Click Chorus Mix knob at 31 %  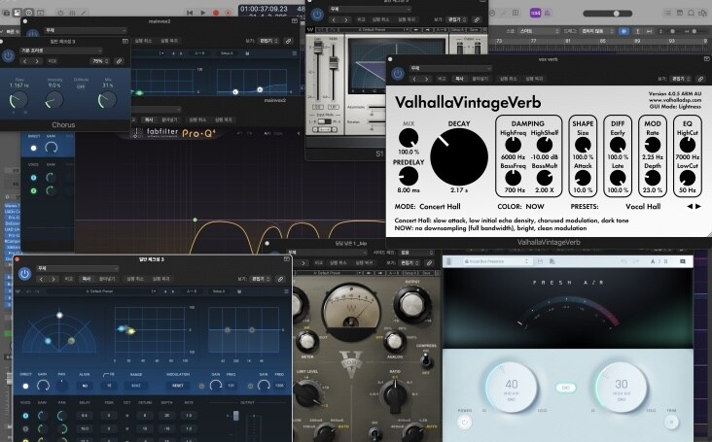tap(107, 100)
